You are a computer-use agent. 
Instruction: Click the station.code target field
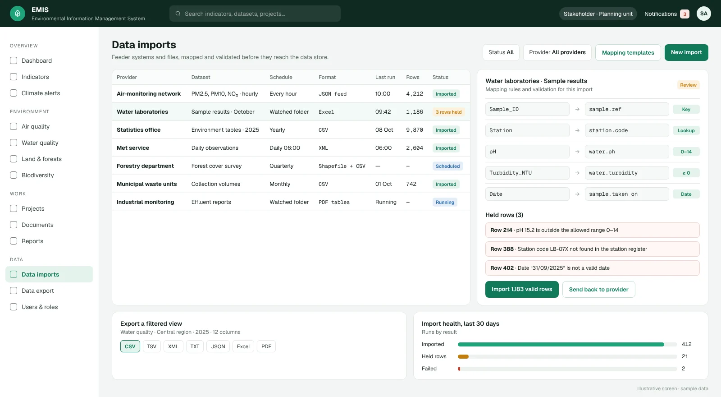click(x=627, y=130)
